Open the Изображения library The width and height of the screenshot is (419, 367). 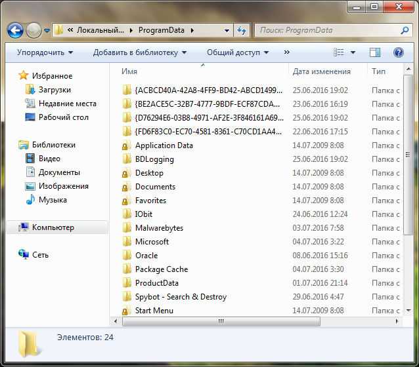click(63, 186)
